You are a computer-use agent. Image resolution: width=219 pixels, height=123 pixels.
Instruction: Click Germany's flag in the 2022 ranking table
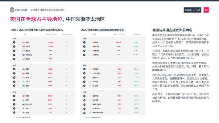pyautogui.click(x=93, y=69)
